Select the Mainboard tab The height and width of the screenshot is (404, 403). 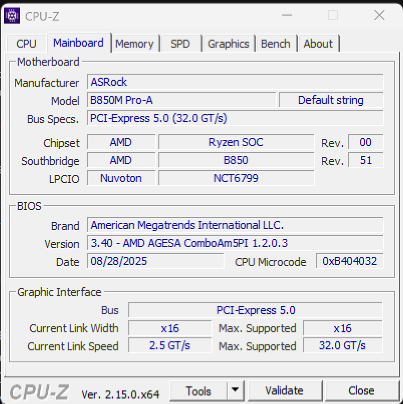pos(79,43)
